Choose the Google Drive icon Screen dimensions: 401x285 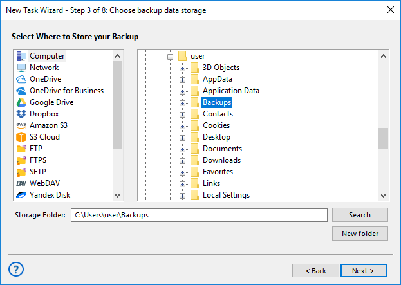pos(21,102)
